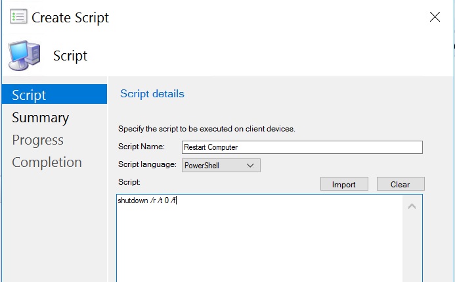455x282 pixels.
Task: Click the 'Script details' heading
Action: [x=152, y=94]
